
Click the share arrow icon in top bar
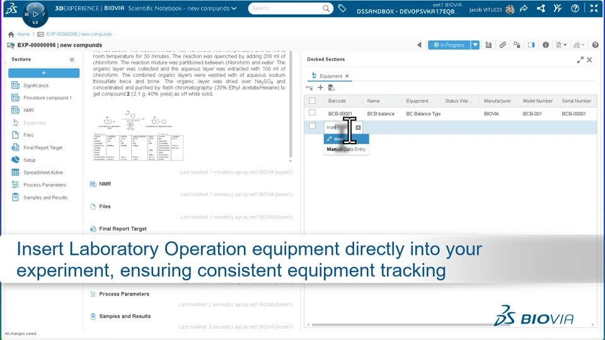pos(524,8)
